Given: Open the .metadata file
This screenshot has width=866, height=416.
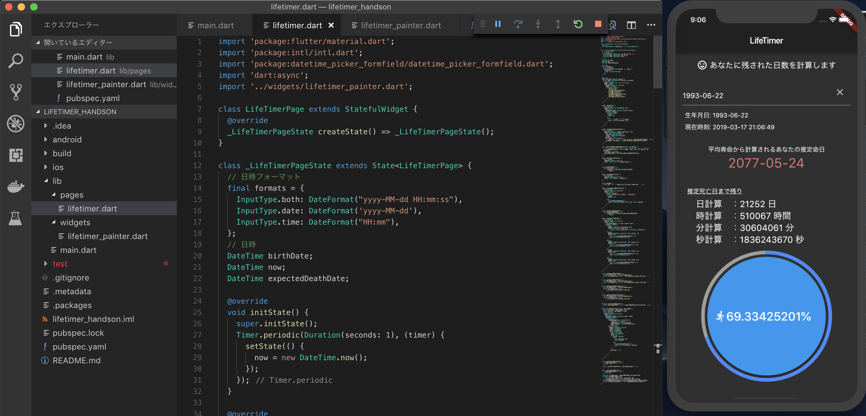Looking at the screenshot, I should pyautogui.click(x=104, y=291).
